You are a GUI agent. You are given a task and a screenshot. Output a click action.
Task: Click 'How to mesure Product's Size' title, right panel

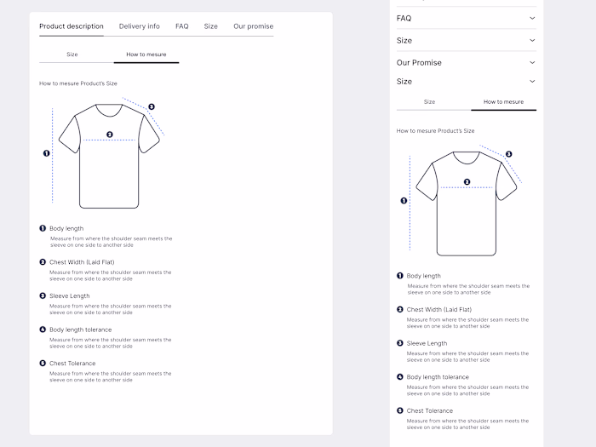(x=435, y=131)
